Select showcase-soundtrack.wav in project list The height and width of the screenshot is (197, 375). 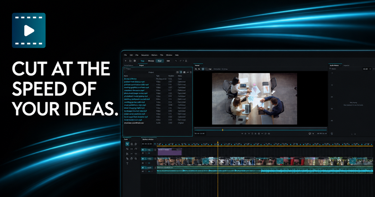(x=134, y=123)
